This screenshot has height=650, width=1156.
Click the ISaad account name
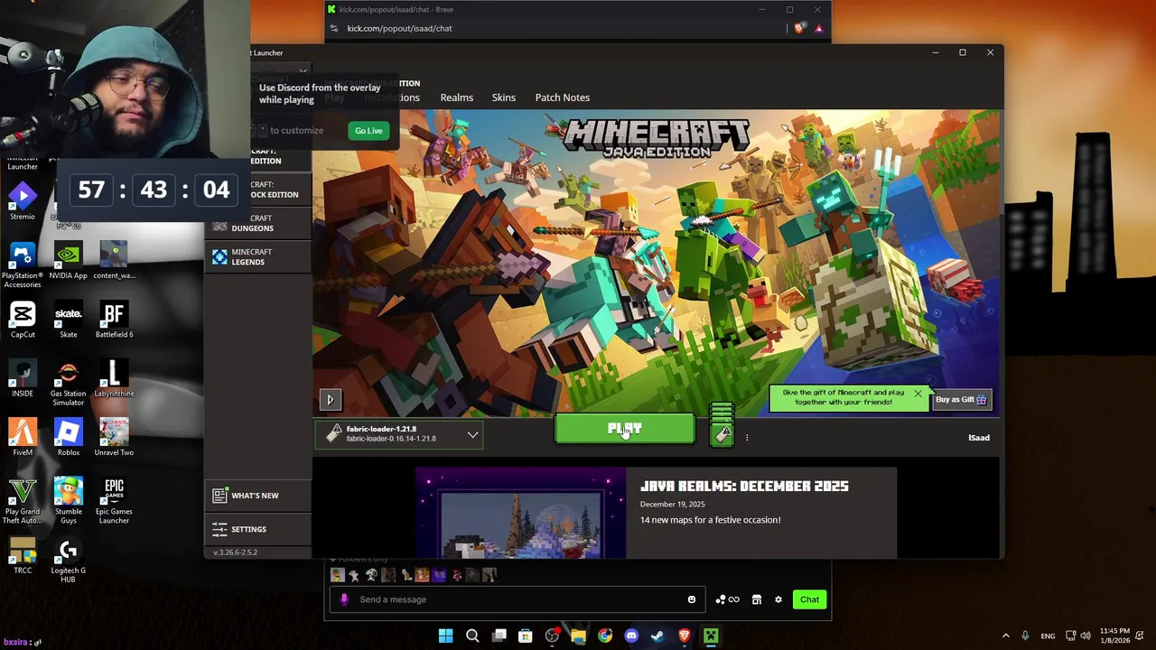click(979, 438)
